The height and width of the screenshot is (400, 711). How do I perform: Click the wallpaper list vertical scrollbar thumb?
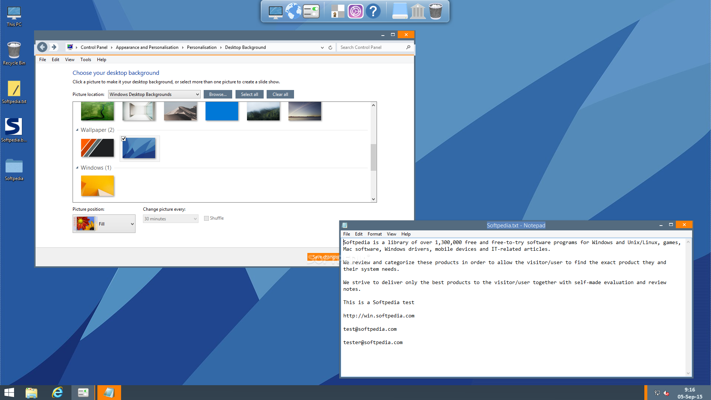tap(373, 157)
